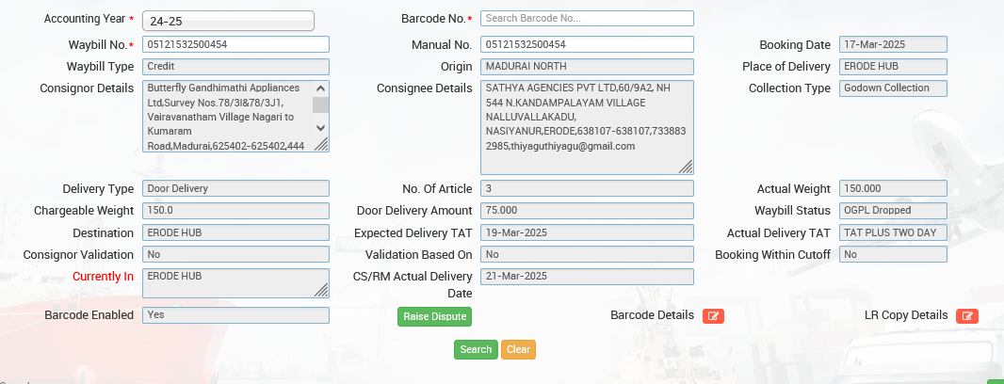This screenshot has height=384, width=1004.
Task: Click the Currently In field resize handle
Action: click(x=321, y=290)
